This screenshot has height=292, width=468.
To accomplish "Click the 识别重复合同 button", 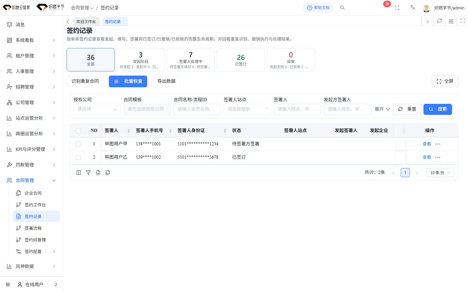I will click(x=85, y=81).
